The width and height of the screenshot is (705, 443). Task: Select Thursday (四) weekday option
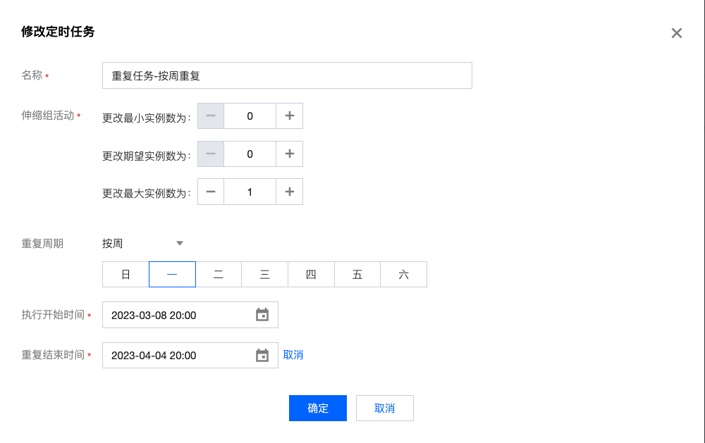coord(311,275)
